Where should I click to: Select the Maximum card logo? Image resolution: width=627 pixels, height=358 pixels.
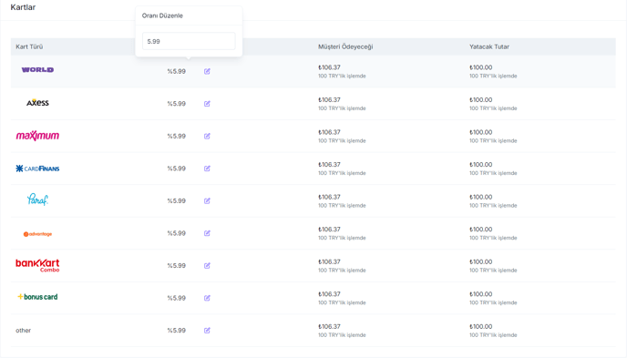pos(37,136)
